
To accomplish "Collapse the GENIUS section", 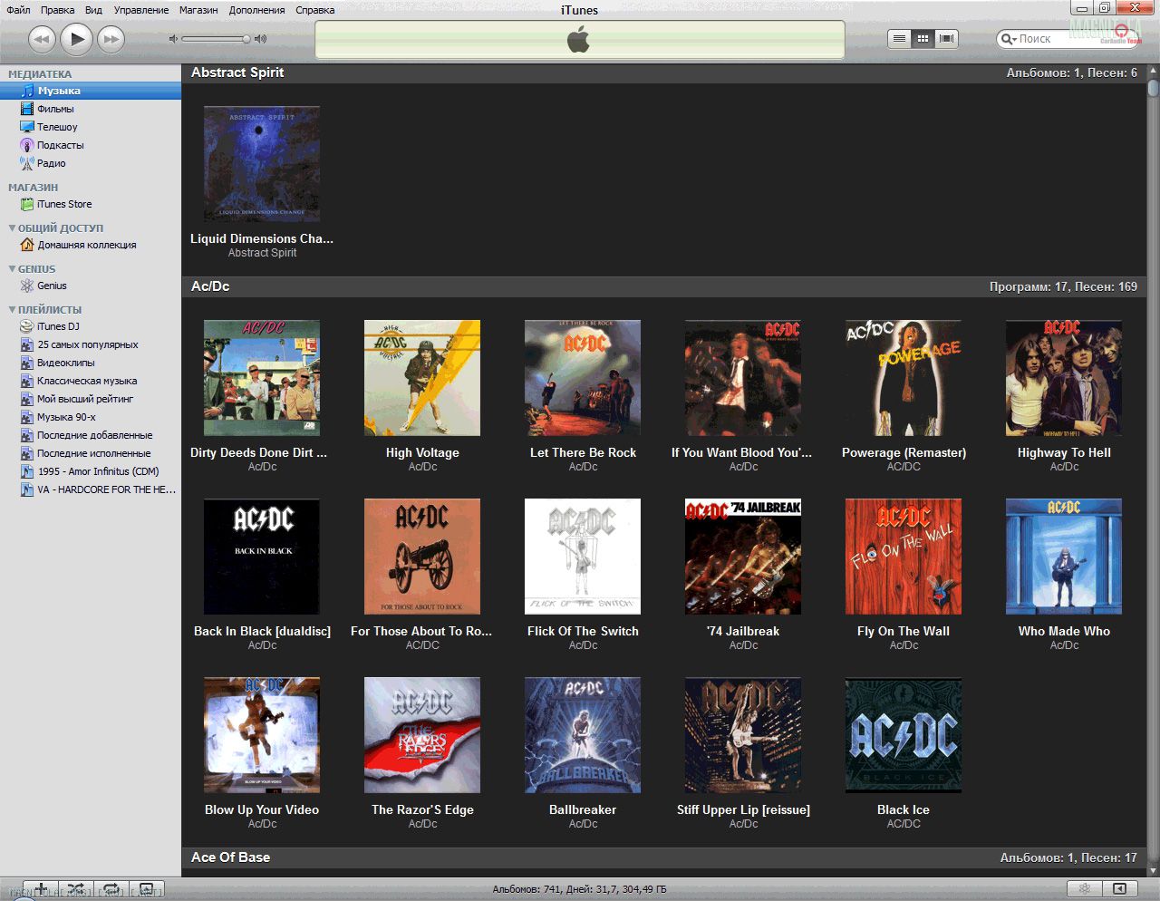I will click(x=12, y=269).
